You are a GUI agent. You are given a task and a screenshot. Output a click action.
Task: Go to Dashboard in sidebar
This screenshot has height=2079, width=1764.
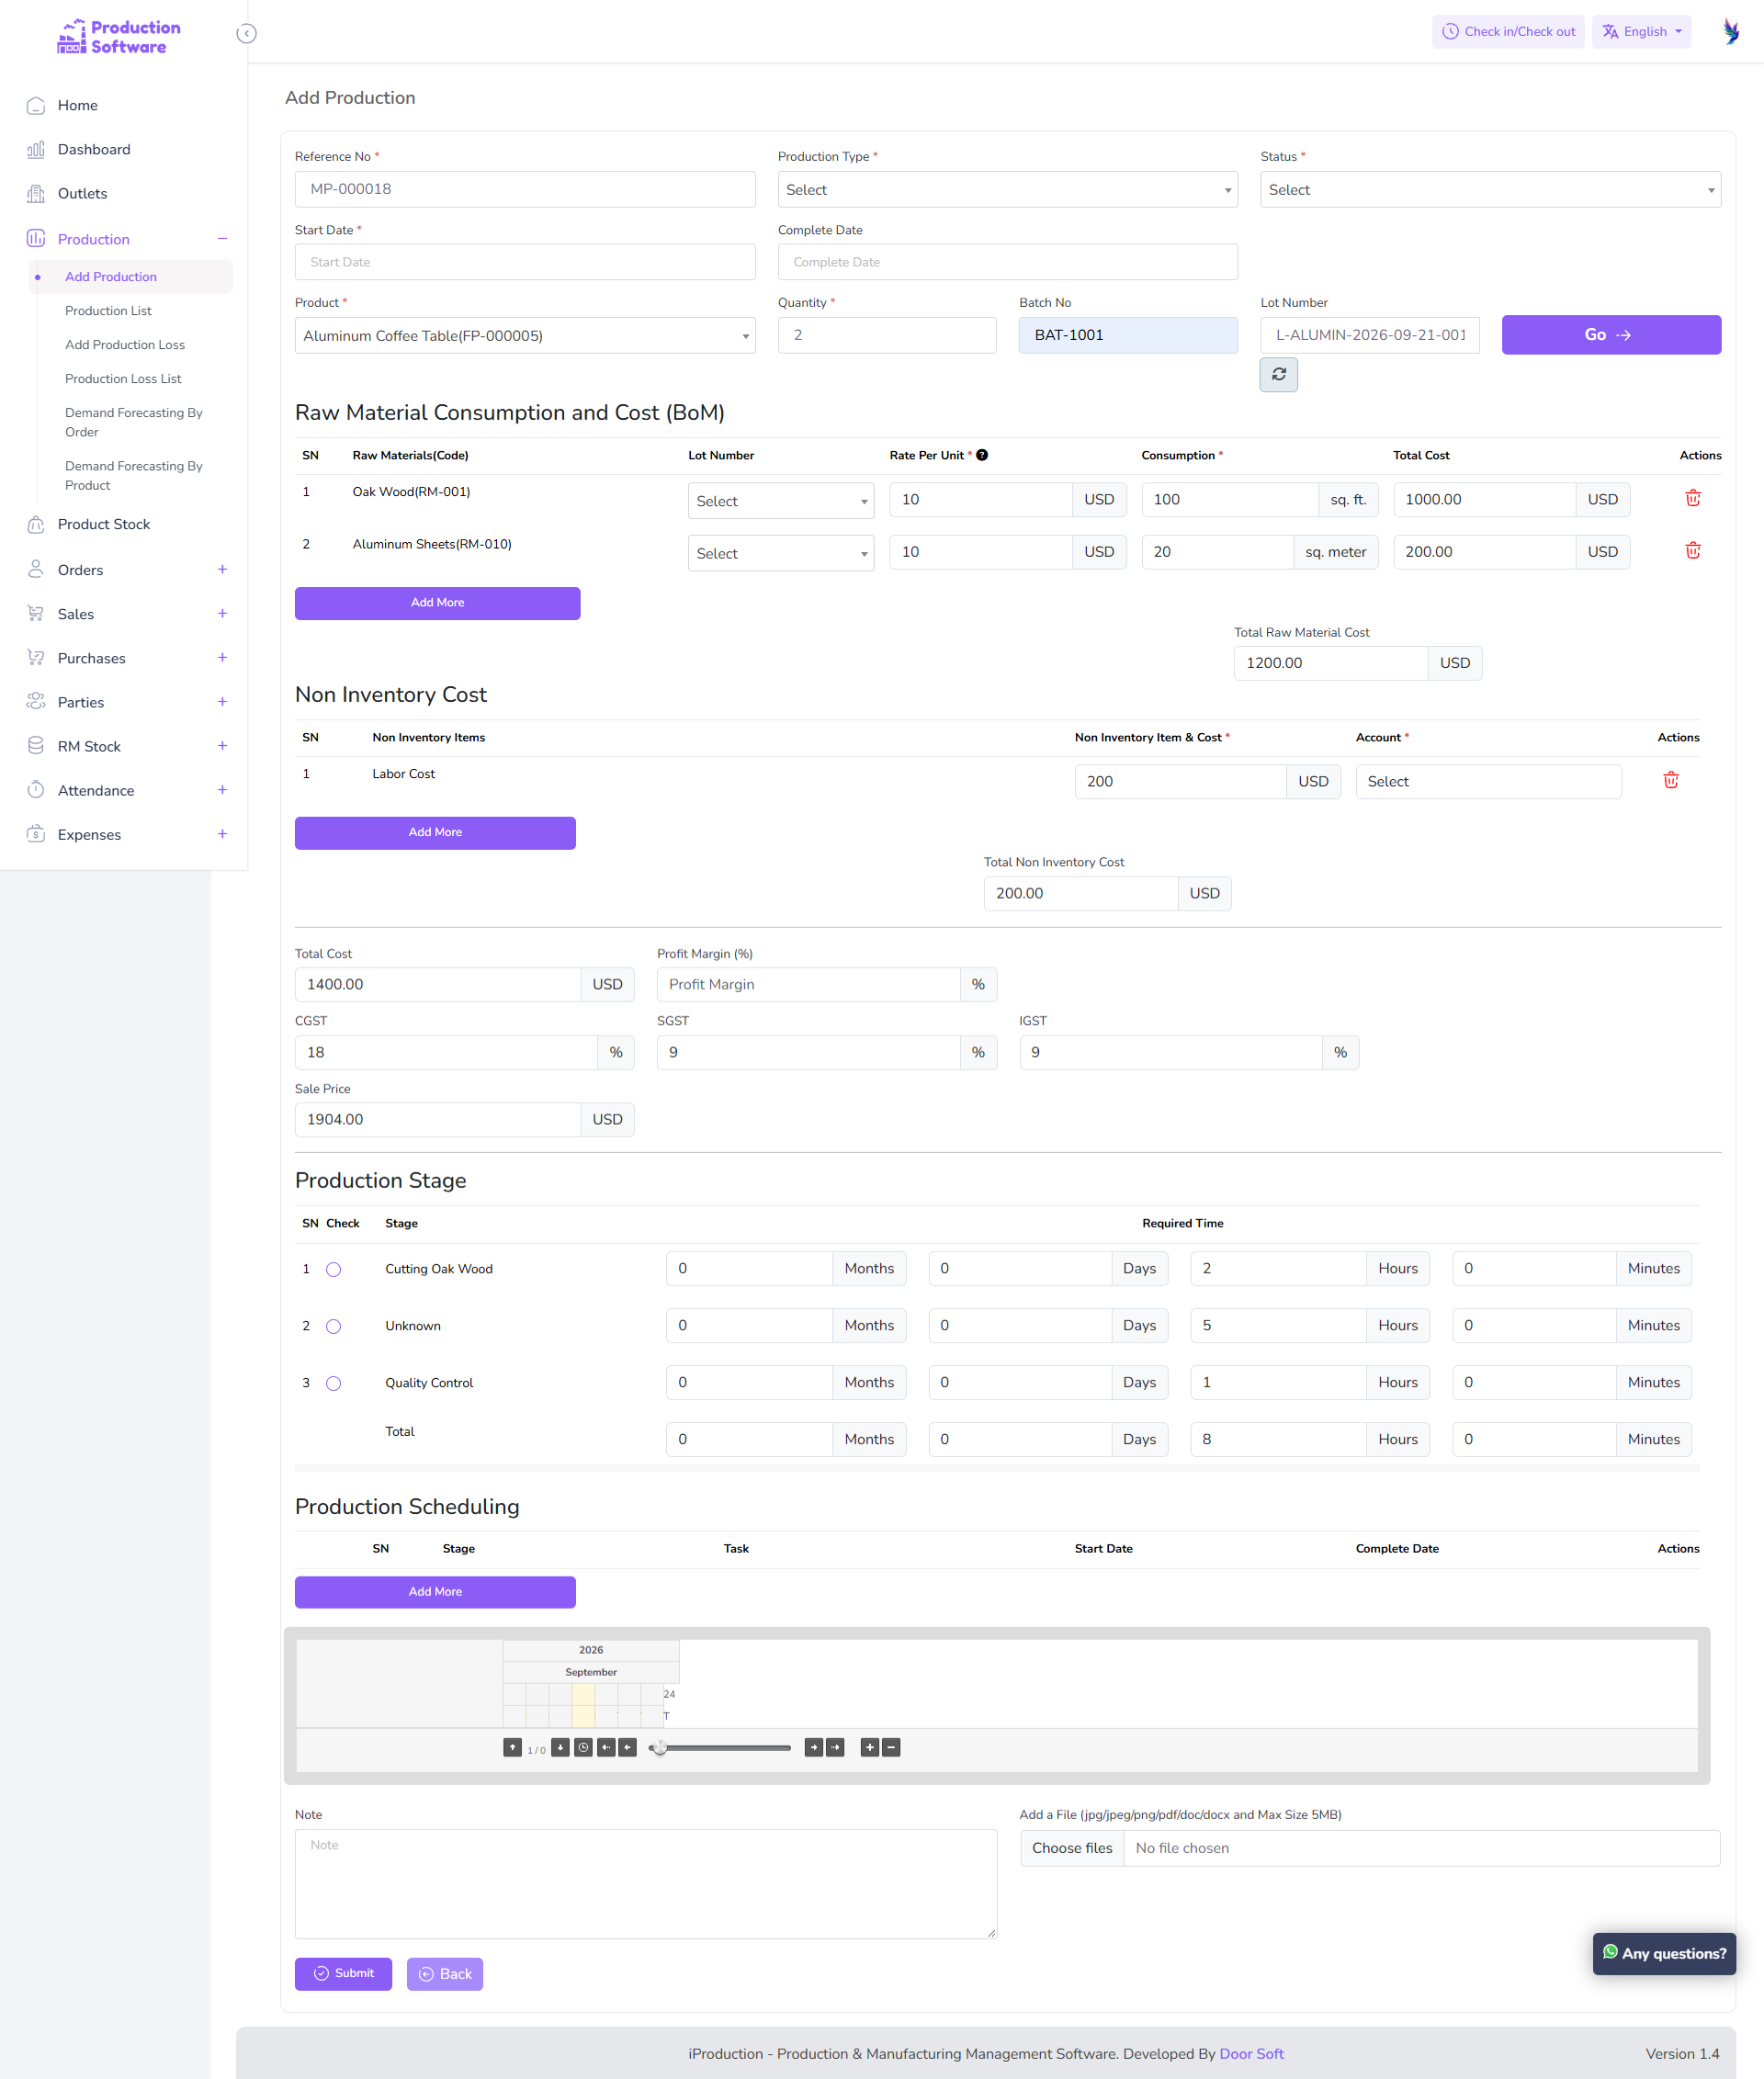coord(94,149)
